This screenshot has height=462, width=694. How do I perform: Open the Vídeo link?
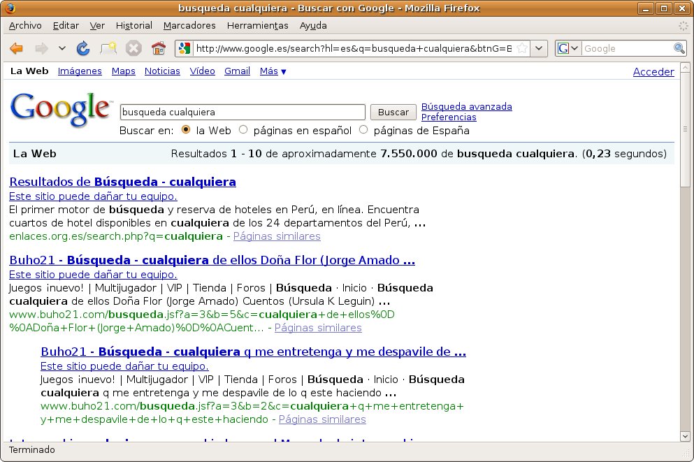point(202,71)
